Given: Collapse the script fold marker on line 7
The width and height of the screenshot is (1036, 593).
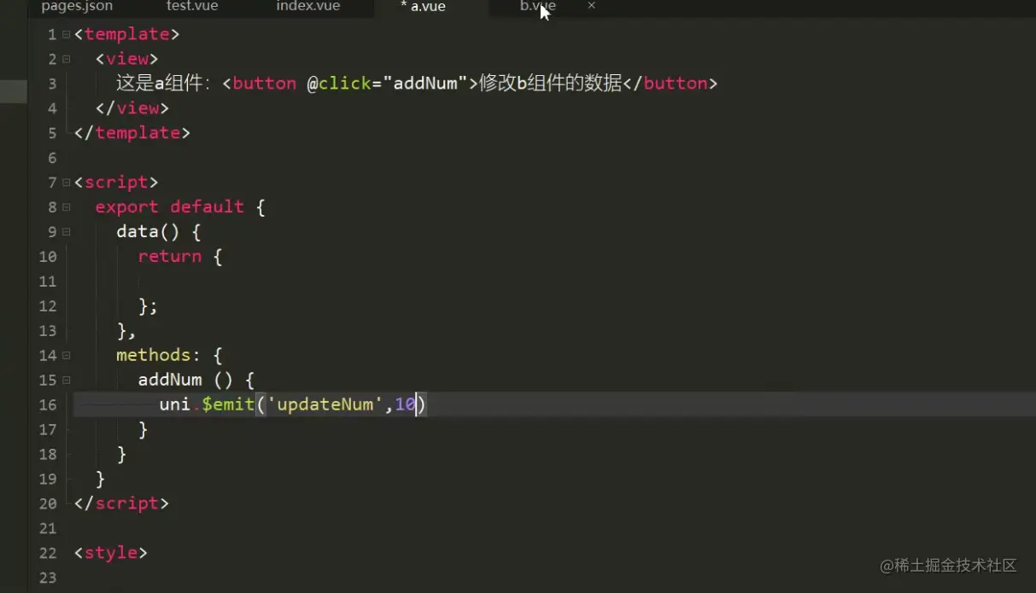Looking at the screenshot, I should (x=67, y=183).
